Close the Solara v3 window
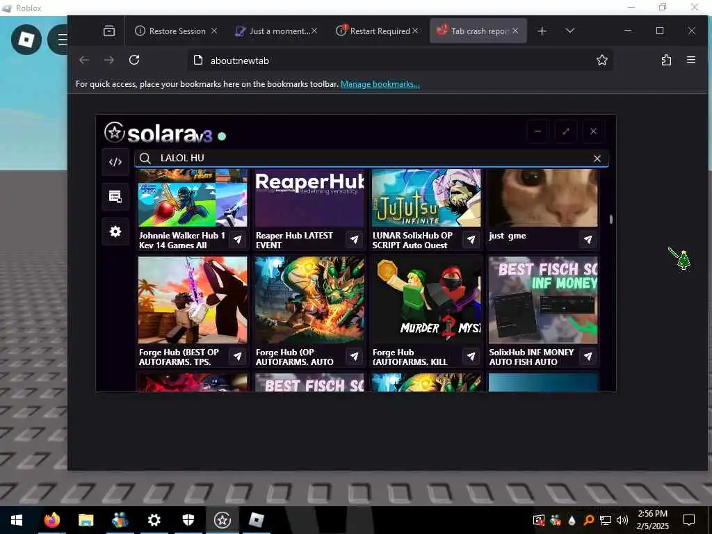712x534 pixels. click(593, 131)
